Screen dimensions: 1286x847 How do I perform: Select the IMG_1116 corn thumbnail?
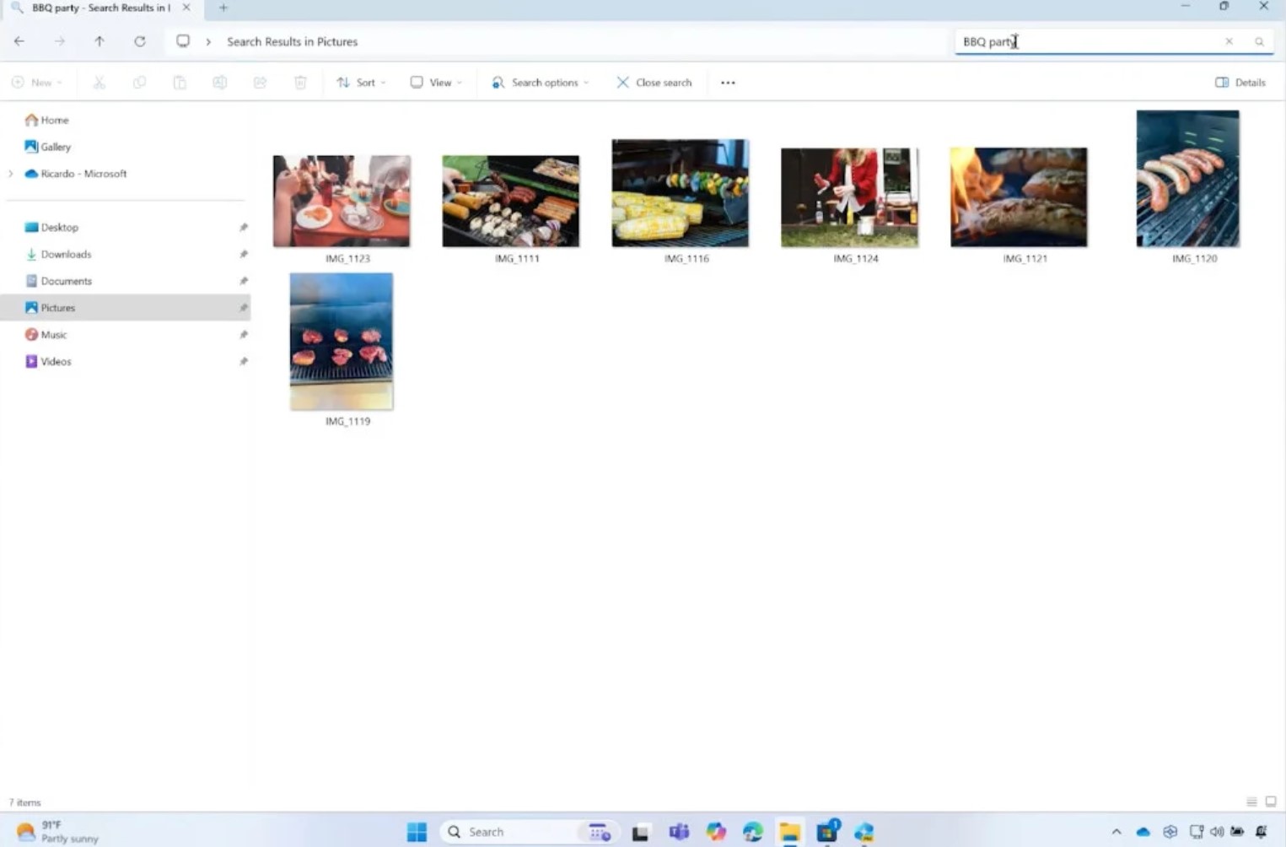click(680, 194)
